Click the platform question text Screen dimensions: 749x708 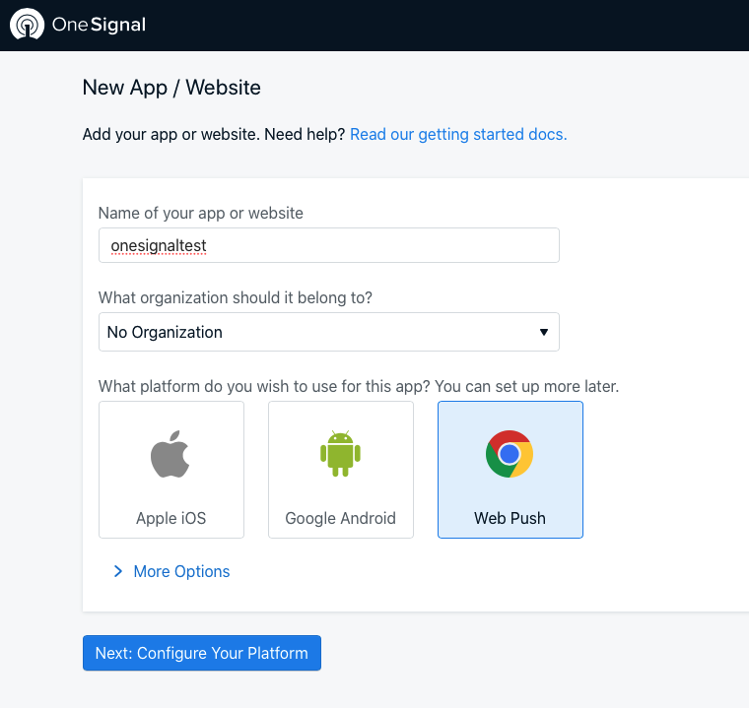click(359, 386)
